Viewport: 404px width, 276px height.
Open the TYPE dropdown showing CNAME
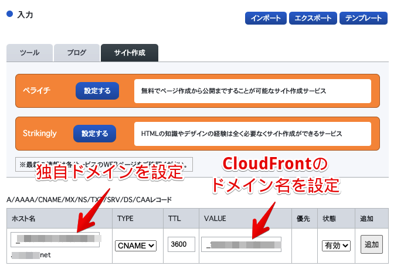[x=135, y=246]
